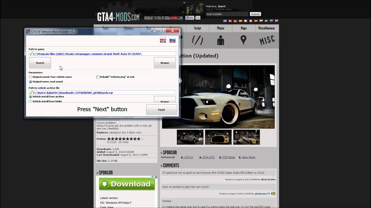Click the Facebook Like button
371x208 pixels.
[x=190, y=18]
